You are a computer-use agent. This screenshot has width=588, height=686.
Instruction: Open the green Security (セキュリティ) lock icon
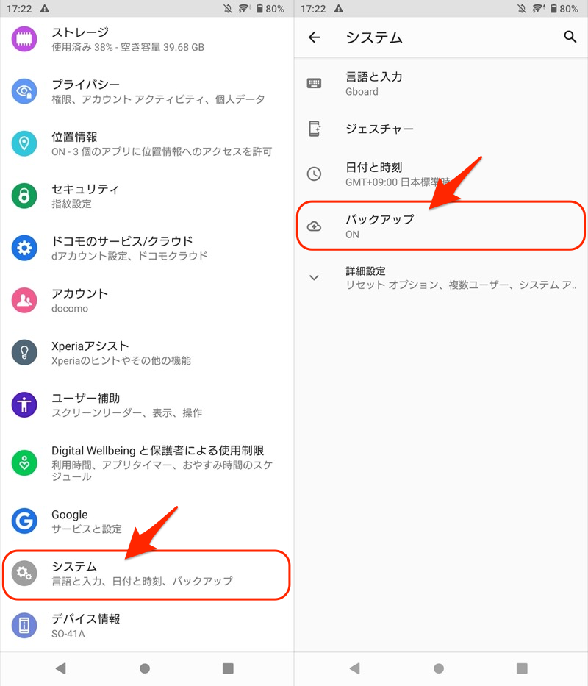tap(24, 196)
